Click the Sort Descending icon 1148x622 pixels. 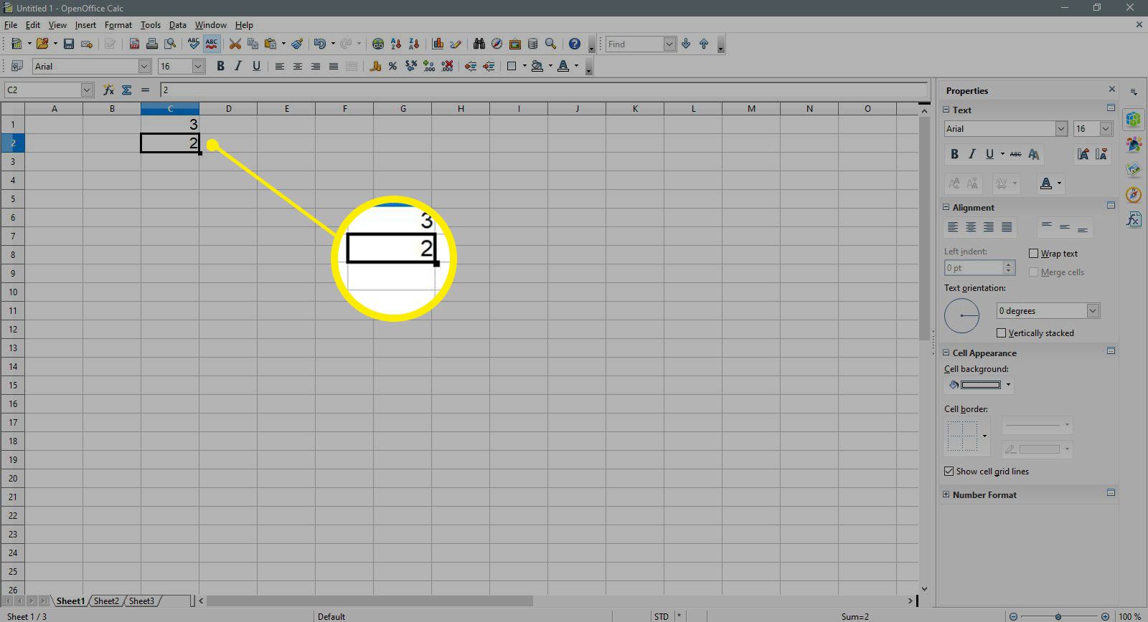[414, 44]
